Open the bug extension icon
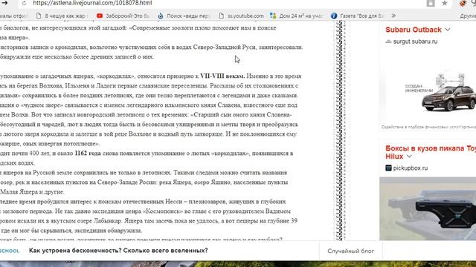Screen dimensions: 476x267 463,3
